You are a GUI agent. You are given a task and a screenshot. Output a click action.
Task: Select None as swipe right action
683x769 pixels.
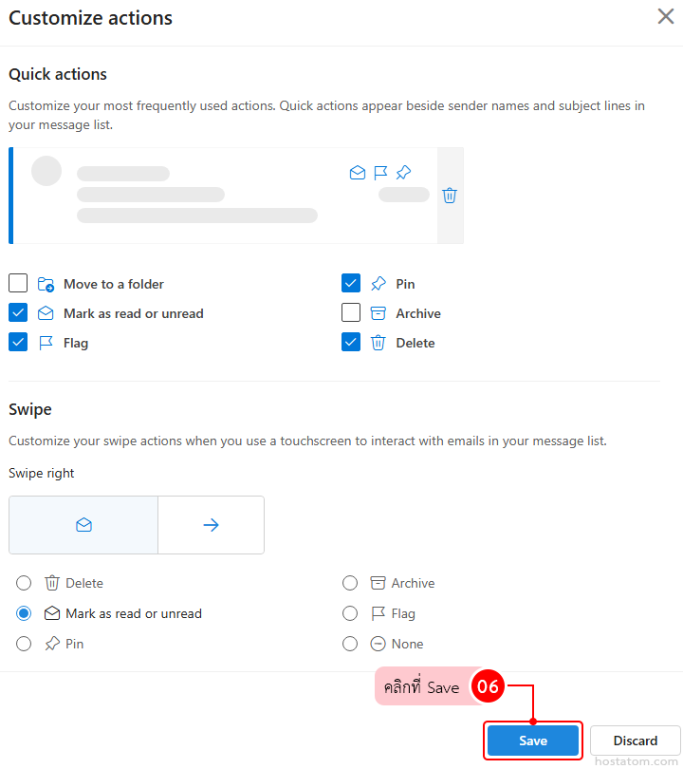tap(349, 644)
